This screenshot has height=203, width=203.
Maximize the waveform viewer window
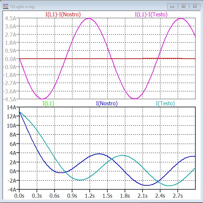point(183,6)
